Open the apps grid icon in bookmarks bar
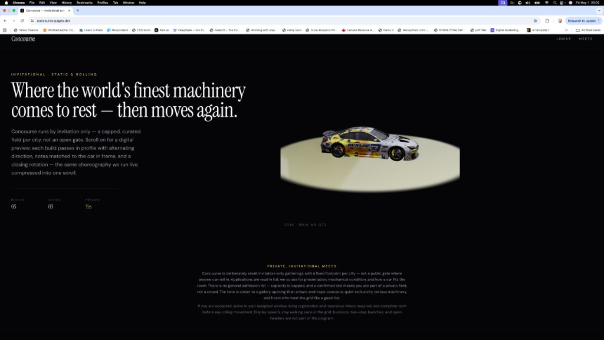This screenshot has height=340, width=604. point(5,30)
